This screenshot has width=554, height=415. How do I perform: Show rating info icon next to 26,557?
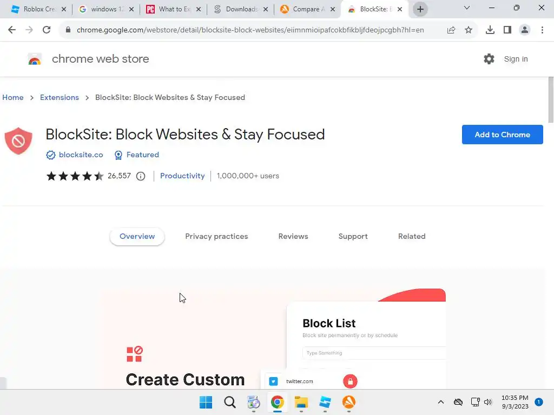click(x=141, y=176)
